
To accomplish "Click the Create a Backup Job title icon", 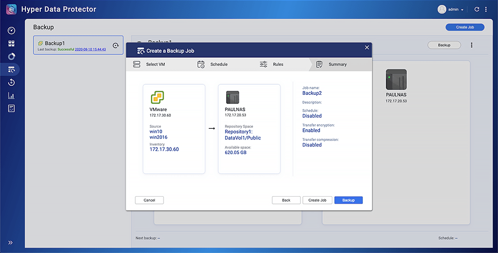I will point(140,51).
